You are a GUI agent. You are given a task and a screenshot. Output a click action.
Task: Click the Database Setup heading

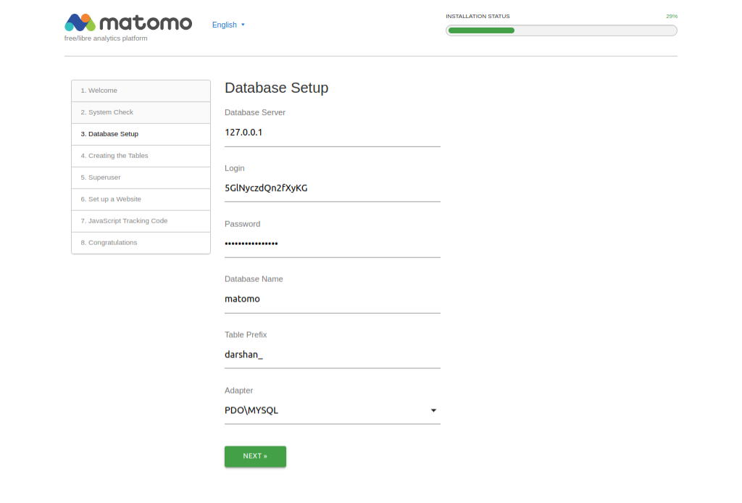click(276, 88)
